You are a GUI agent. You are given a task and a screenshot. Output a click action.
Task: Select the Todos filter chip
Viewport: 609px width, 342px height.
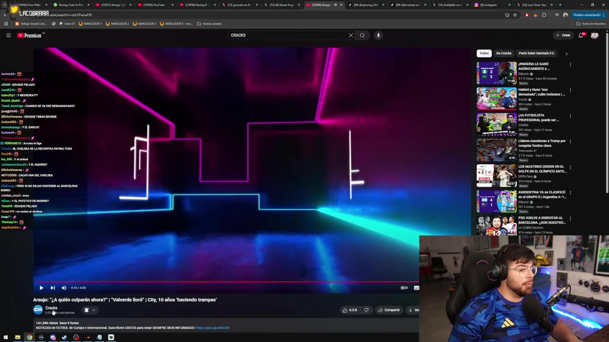coord(484,53)
